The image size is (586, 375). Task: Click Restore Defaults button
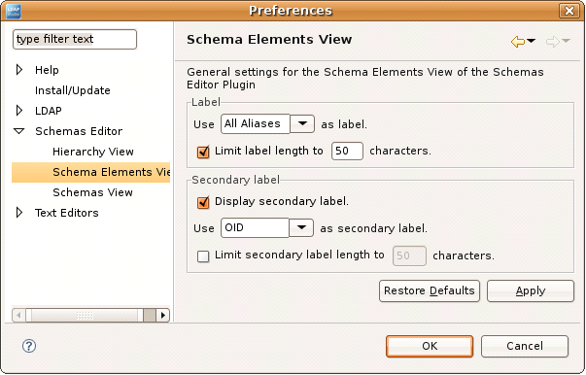(x=430, y=290)
